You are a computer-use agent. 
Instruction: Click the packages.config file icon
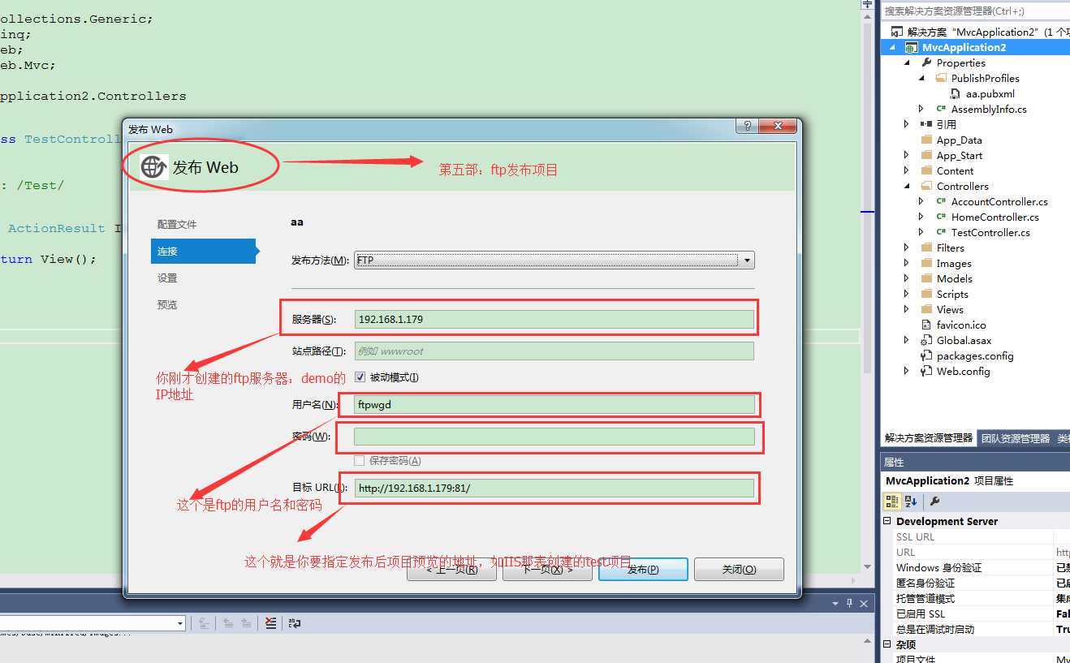(926, 355)
